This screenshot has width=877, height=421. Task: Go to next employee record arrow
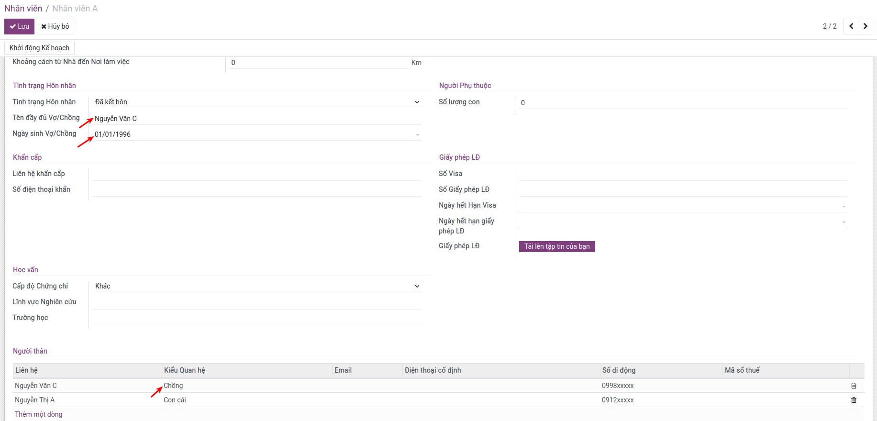(866, 26)
